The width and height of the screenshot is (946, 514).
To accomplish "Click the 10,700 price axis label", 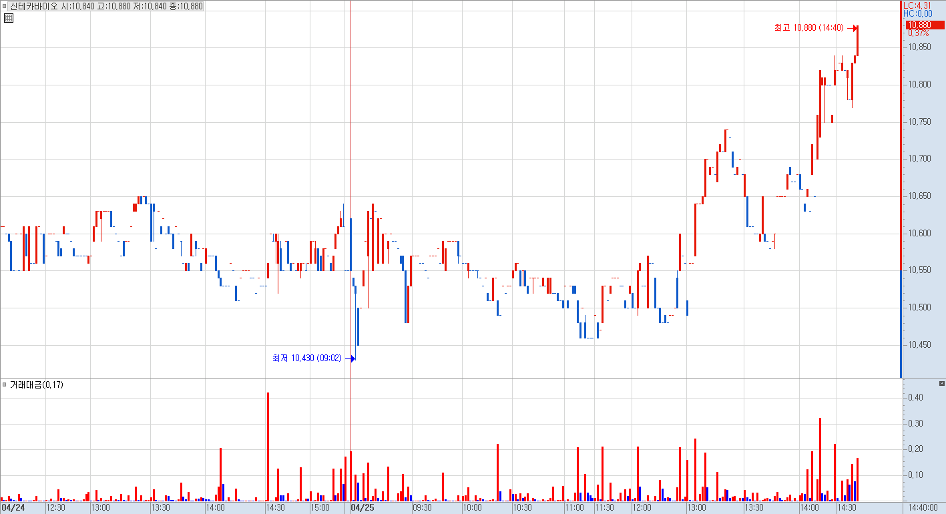I will pyautogui.click(x=919, y=159).
